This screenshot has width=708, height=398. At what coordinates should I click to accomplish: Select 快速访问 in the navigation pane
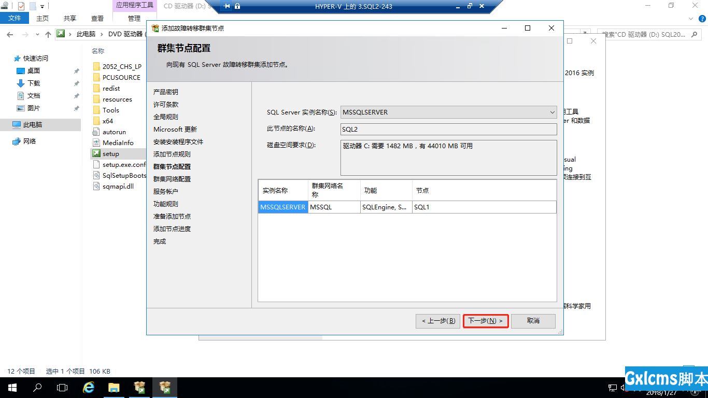tap(36, 59)
